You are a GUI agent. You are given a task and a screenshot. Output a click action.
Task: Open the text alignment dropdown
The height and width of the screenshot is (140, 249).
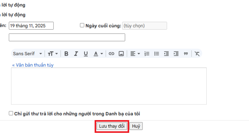pyautogui.click(x=135, y=54)
